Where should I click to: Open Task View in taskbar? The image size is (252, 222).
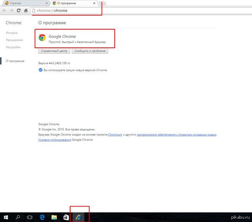pyautogui.click(x=30, y=217)
